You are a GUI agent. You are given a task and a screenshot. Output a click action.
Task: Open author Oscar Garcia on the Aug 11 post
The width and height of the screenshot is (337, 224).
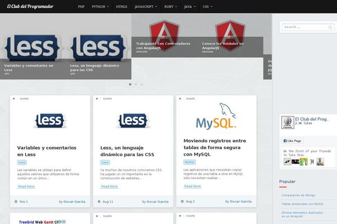click(157, 202)
